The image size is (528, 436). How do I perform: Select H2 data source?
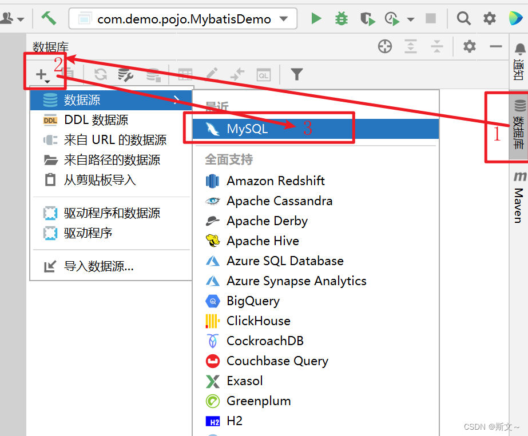coord(316,421)
